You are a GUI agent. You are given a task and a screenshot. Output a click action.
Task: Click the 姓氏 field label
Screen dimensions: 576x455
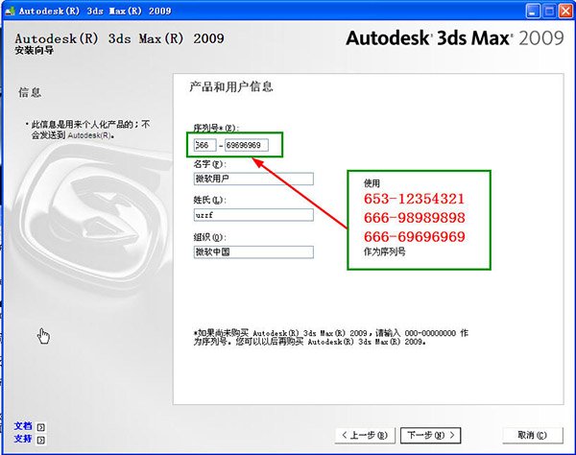(210, 200)
